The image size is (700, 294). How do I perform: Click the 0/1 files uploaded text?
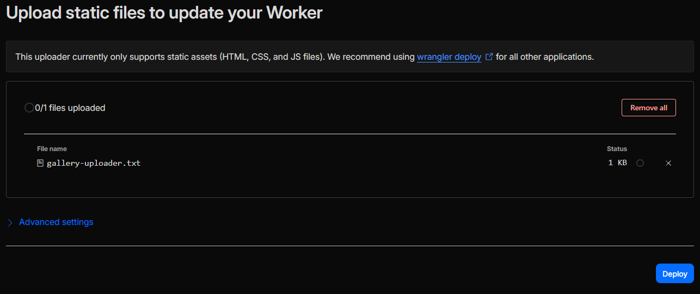click(x=70, y=108)
